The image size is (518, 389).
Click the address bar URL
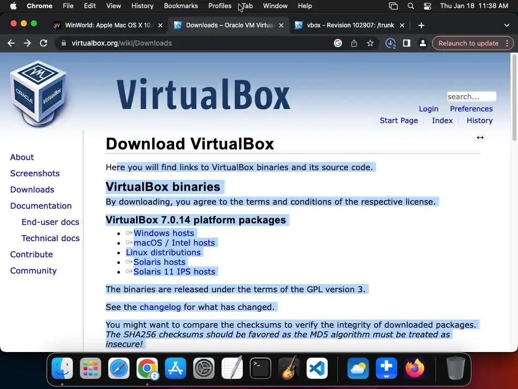point(121,43)
